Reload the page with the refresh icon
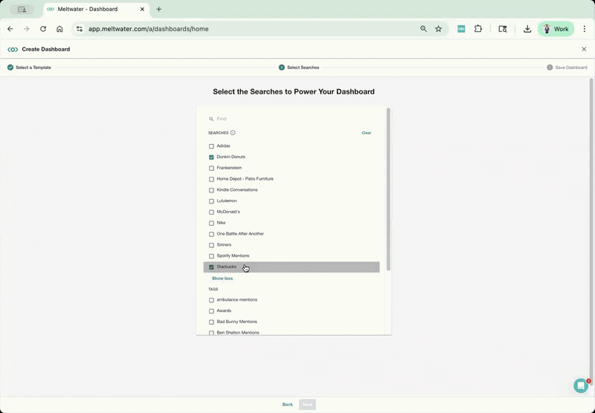The height and width of the screenshot is (413, 595). point(43,29)
